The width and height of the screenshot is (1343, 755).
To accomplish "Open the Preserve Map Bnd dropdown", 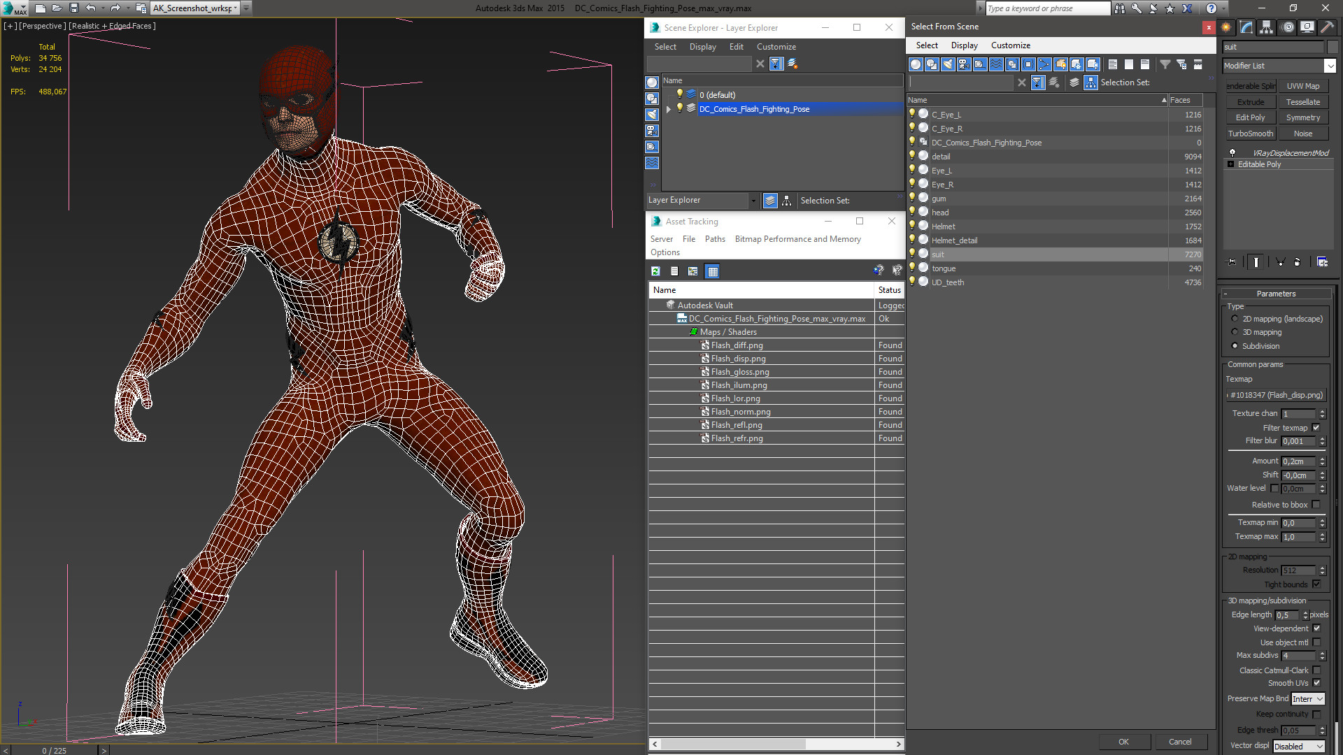I will pyautogui.click(x=1308, y=699).
